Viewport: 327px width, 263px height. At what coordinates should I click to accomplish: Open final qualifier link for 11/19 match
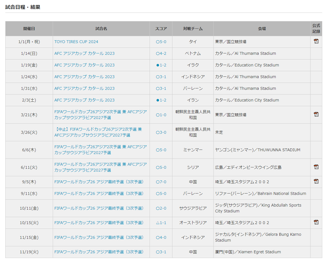99,252
